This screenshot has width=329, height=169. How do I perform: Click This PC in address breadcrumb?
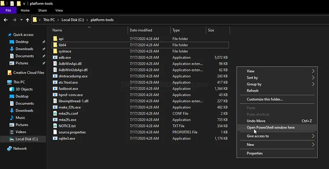tap(49, 20)
